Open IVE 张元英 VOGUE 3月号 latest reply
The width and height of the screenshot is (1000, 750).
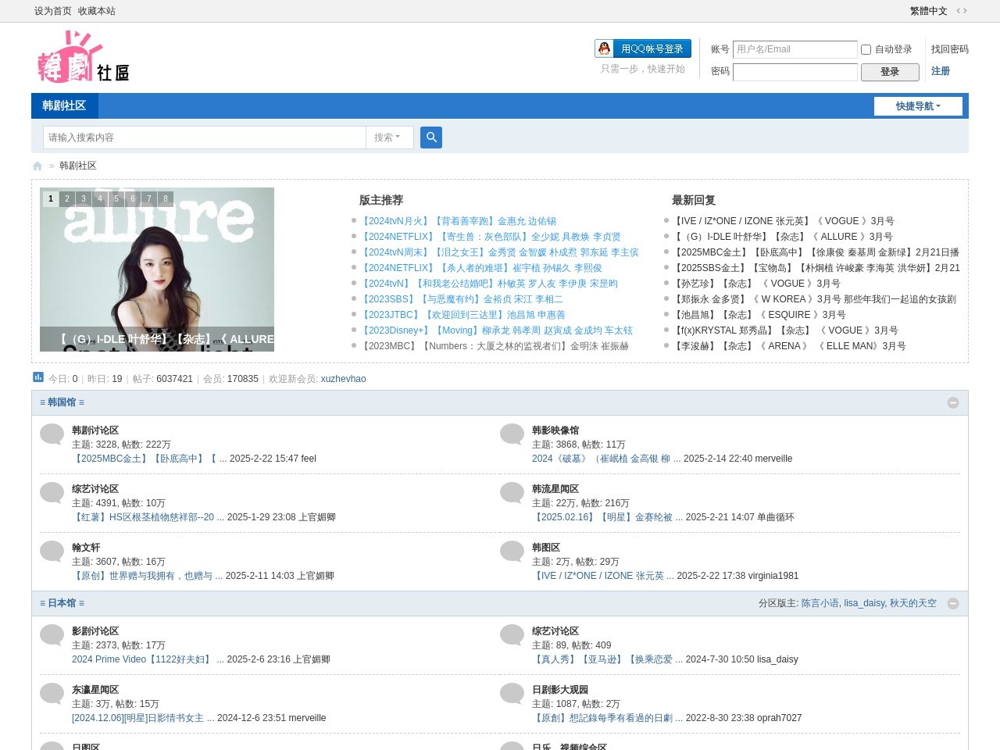pos(784,221)
